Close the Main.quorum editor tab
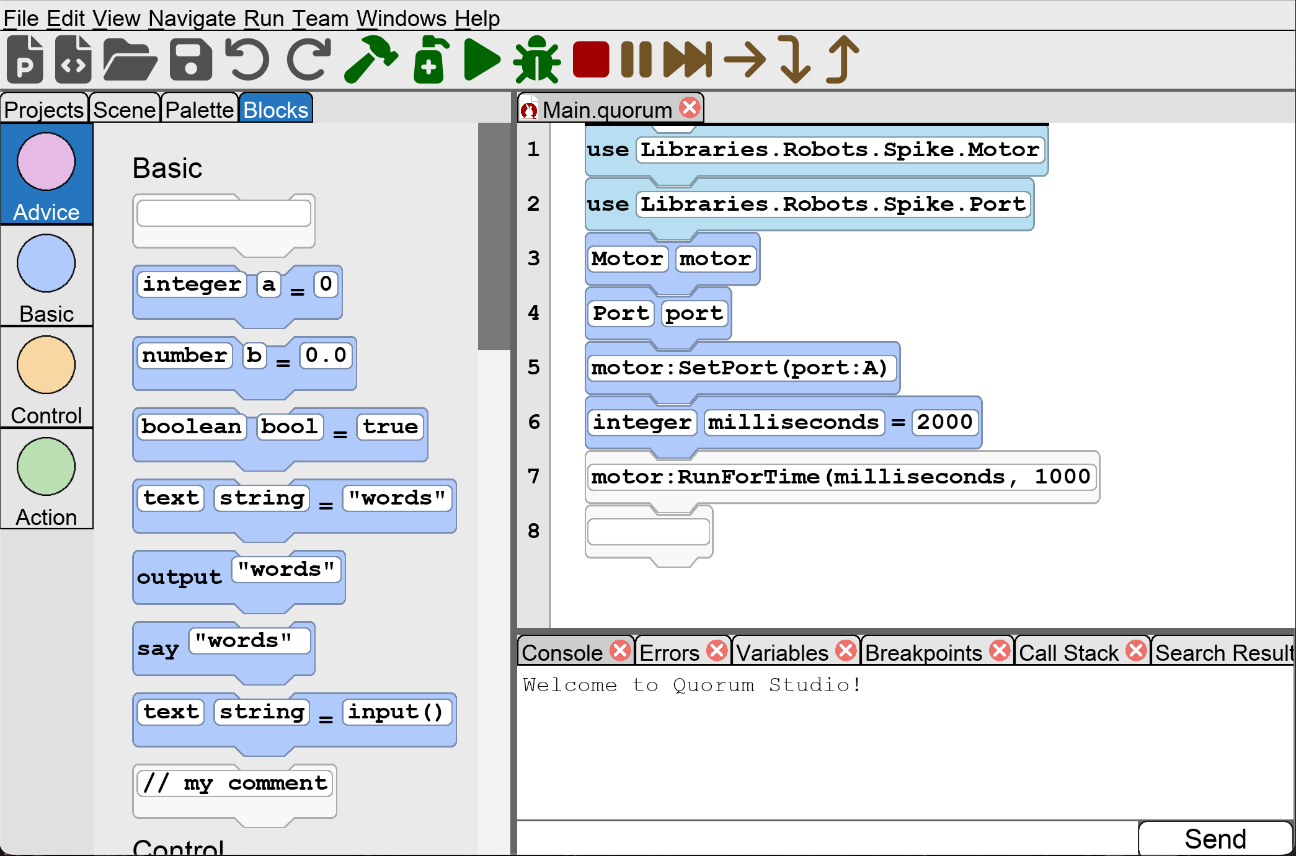1296x856 pixels. coord(690,108)
